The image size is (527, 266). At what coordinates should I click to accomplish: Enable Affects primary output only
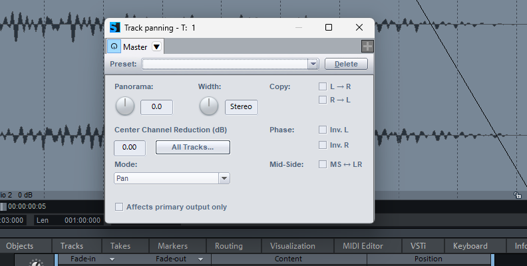point(120,207)
